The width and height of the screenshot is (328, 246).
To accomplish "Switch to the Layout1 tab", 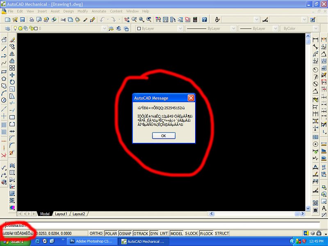I will point(61,214).
